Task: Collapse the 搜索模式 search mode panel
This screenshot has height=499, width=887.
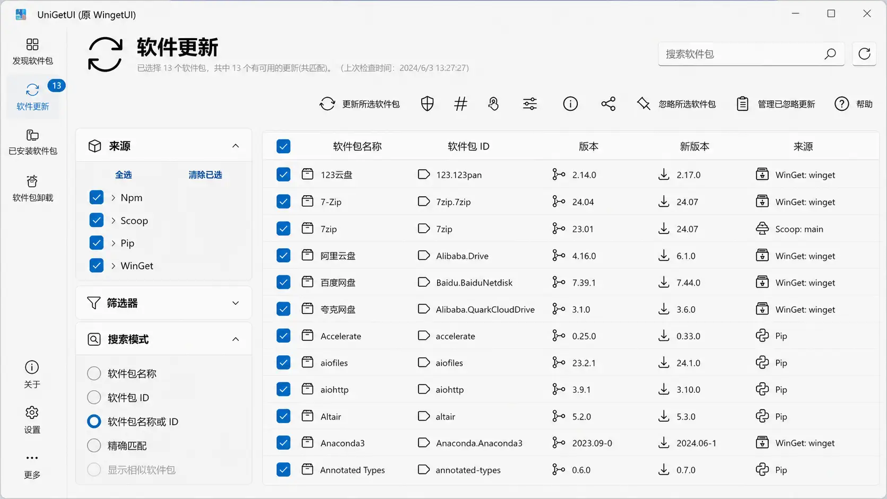Action: pos(236,339)
